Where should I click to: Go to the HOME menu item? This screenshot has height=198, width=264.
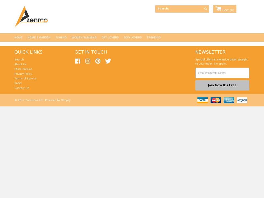(18, 37)
